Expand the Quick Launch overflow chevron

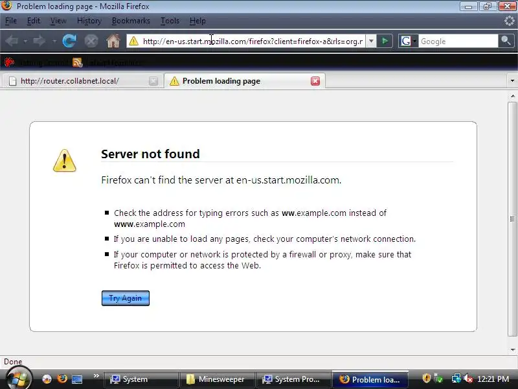96,376
